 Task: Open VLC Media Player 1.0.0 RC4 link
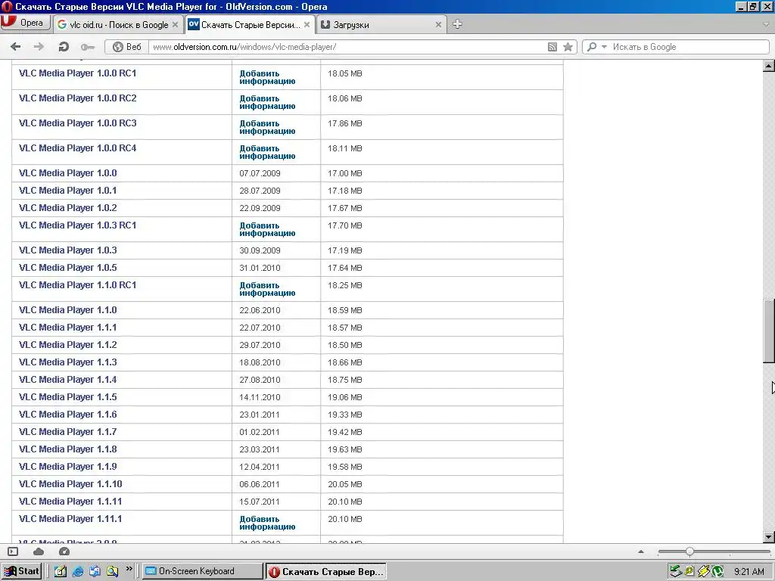(78, 148)
